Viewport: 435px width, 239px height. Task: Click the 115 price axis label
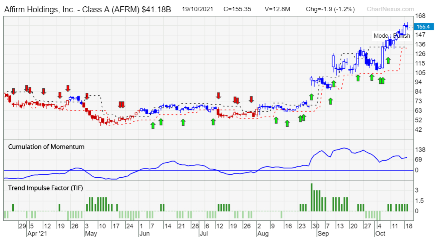click(x=421, y=63)
